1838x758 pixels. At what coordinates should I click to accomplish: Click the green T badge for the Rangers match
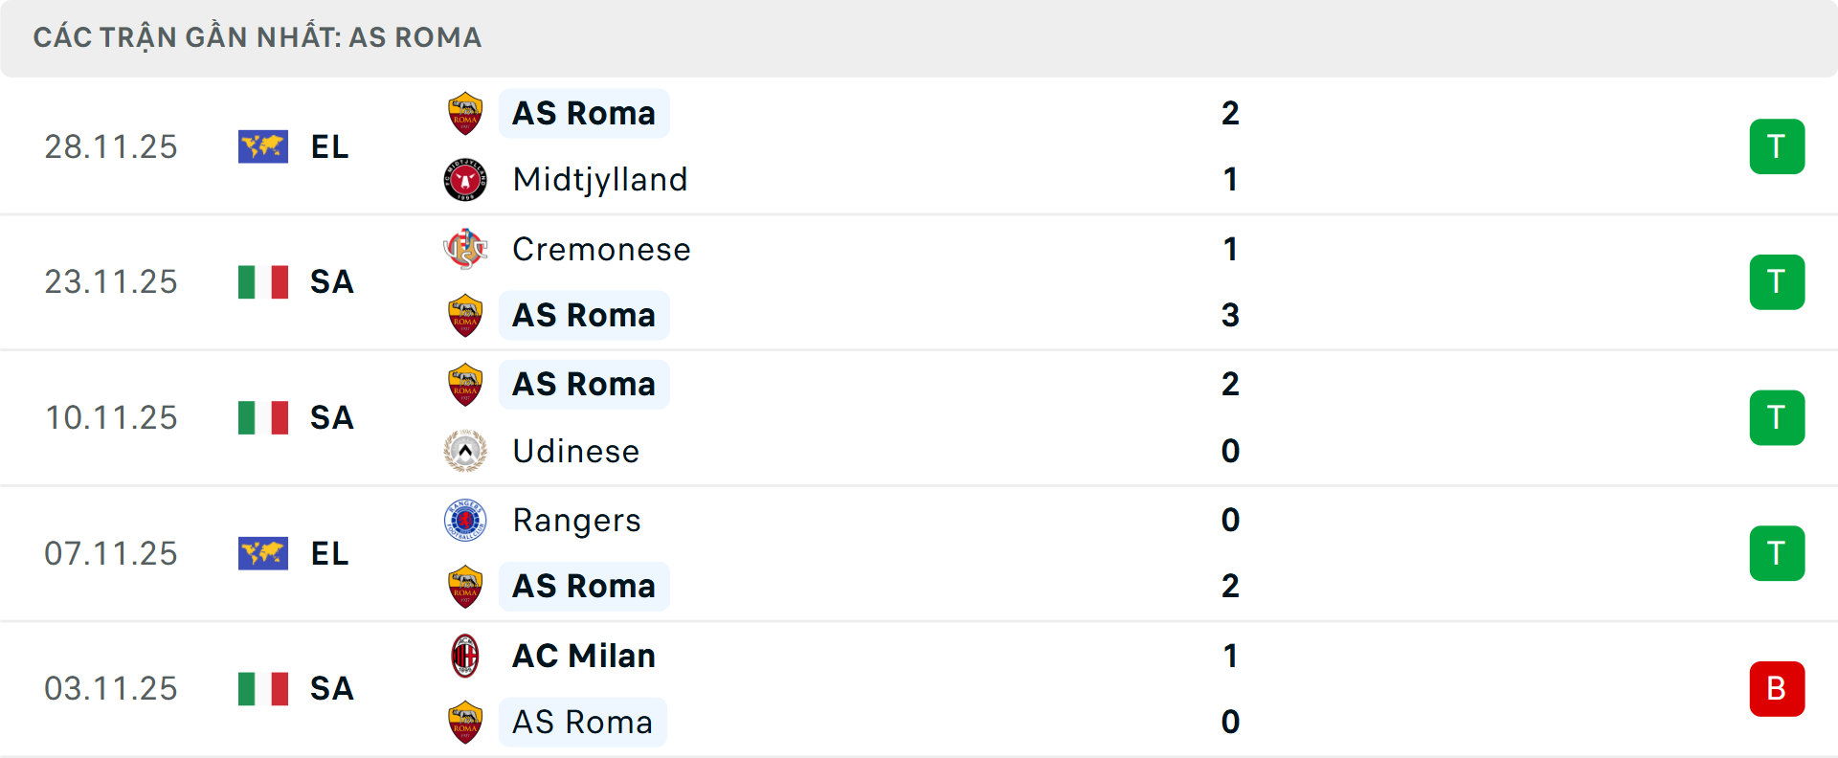pos(1778,553)
